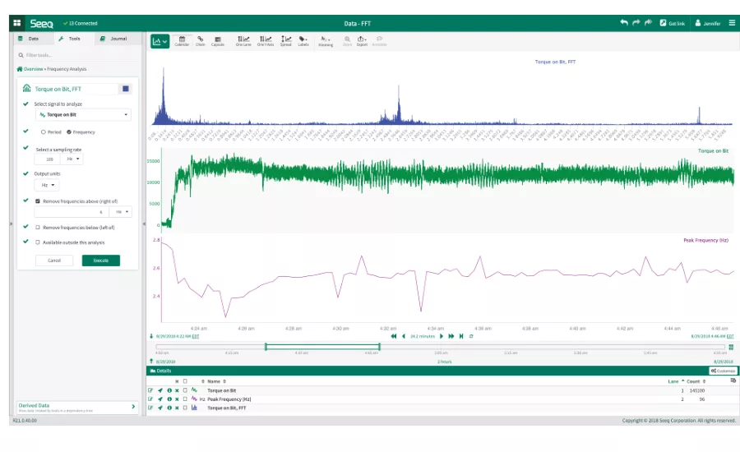Click the blue FFT color swatch
Screen dimensions: 740x452
[126, 89]
